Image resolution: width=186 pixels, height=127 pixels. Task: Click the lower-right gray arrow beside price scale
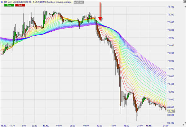(185, 122)
